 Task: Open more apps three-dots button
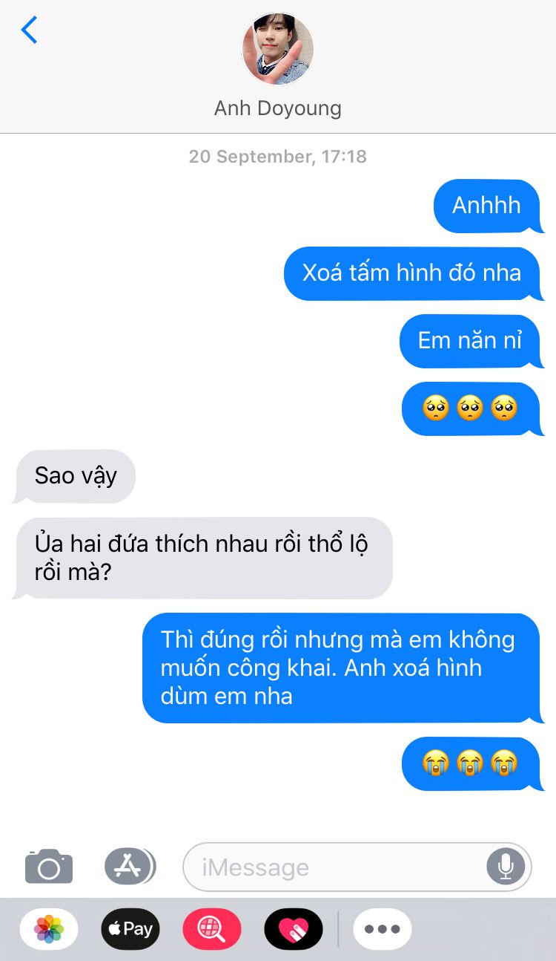383,929
